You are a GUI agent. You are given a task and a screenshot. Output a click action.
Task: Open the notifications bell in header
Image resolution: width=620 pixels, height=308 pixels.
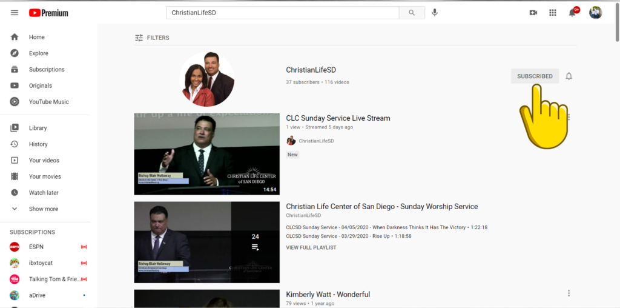tap(572, 13)
